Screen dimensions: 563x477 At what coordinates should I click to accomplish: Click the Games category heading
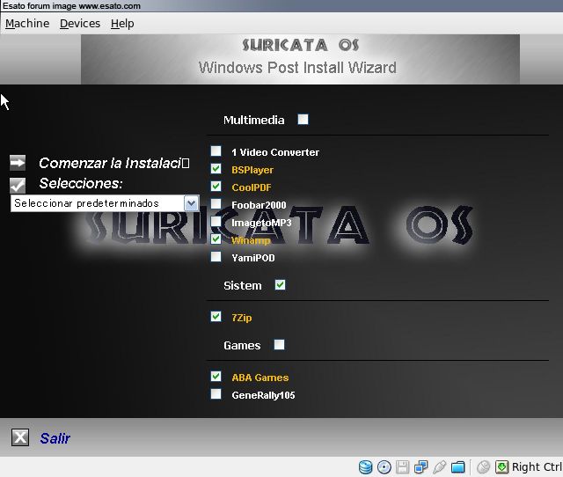click(x=242, y=345)
